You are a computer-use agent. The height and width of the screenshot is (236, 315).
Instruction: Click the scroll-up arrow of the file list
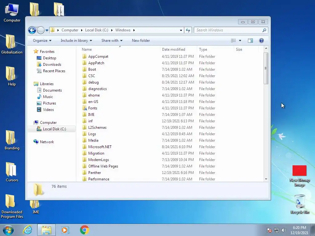point(266,48)
